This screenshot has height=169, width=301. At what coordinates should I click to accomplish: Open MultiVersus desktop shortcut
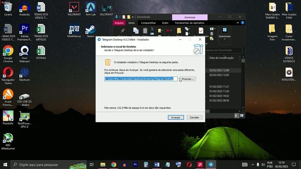tap(74, 31)
